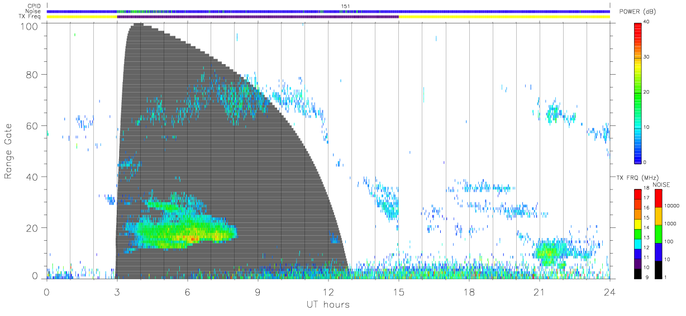Screen dimensions: 686x316
Task: Click the 'CPID' row label
Action: click(35, 6)
